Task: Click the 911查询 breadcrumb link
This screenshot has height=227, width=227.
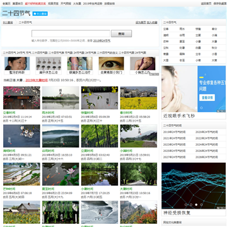Action: point(8,23)
